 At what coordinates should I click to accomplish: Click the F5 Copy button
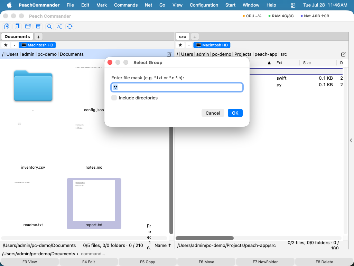[147, 262]
